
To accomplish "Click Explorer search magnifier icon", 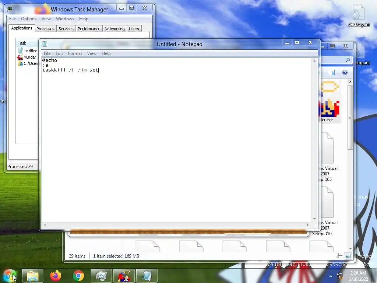I will coord(348,60).
